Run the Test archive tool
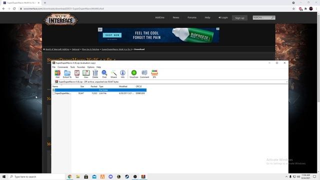The image size is (320, 180). [77, 74]
